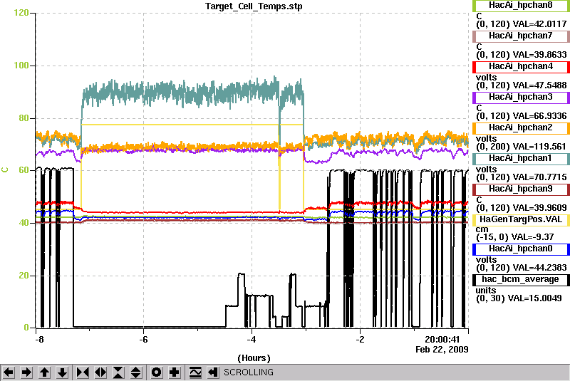Viewport: 570px width, 381px height.
Task: Click the -4 tick on the time axis
Action: pyautogui.click(x=252, y=340)
